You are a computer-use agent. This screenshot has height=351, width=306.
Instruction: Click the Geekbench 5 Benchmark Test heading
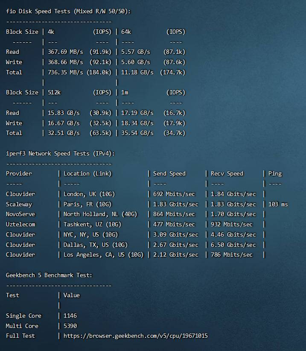pyautogui.click(x=49, y=275)
